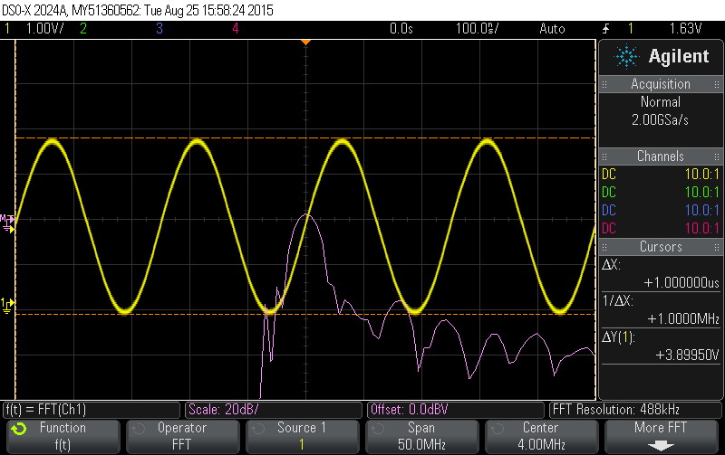Select channel 4 label in status bar
The height and width of the screenshot is (455, 725).
236,29
